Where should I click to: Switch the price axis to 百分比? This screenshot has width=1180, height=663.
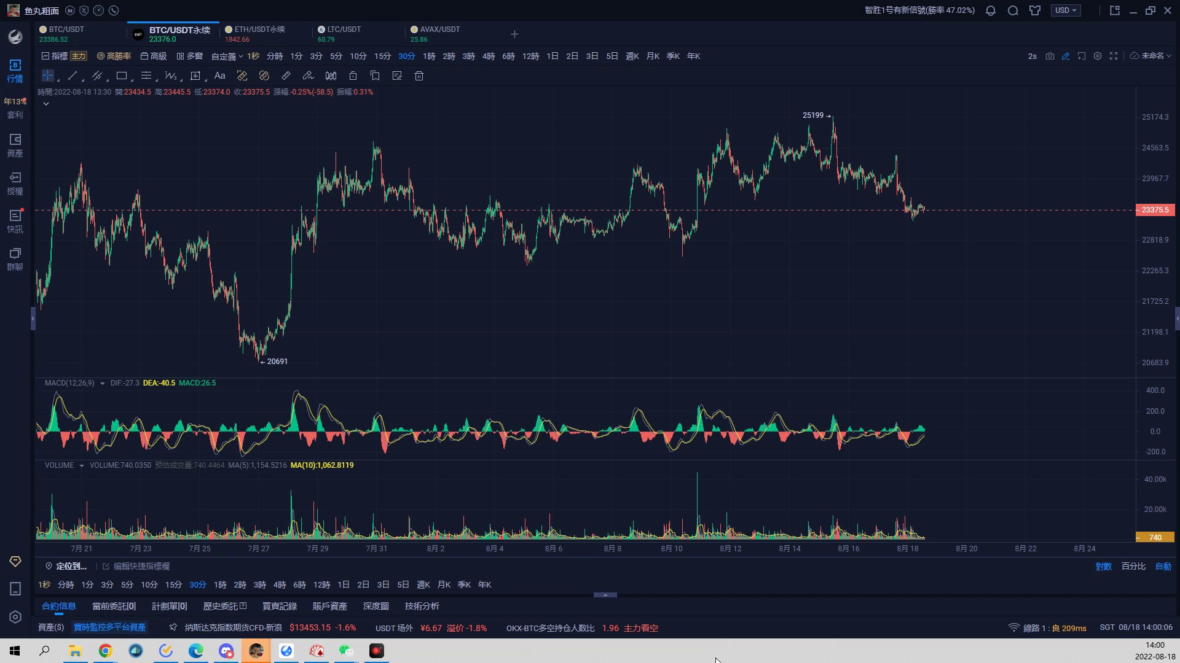1133,567
